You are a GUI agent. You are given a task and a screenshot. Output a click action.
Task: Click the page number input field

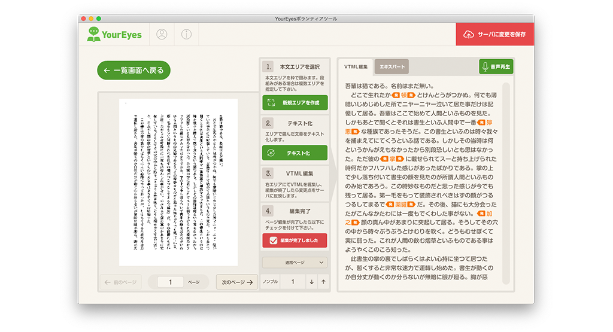[171, 282]
